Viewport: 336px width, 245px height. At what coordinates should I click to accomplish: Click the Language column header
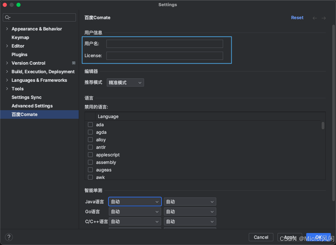(108, 116)
